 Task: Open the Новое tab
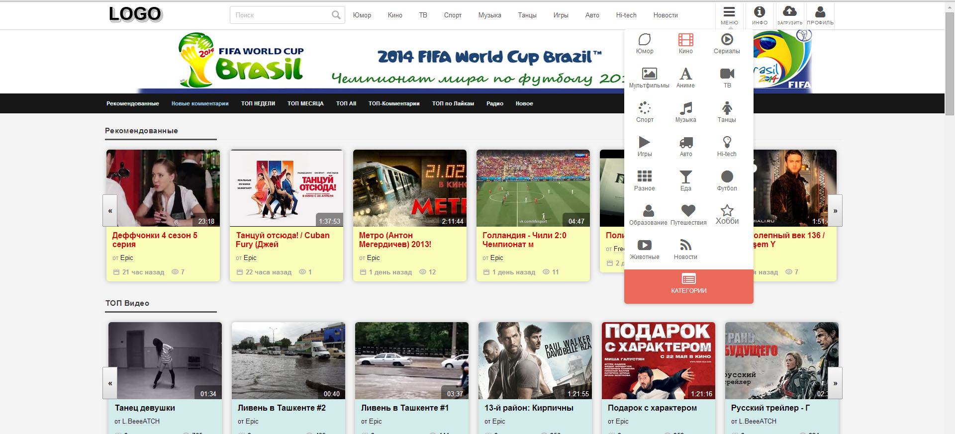coord(524,103)
